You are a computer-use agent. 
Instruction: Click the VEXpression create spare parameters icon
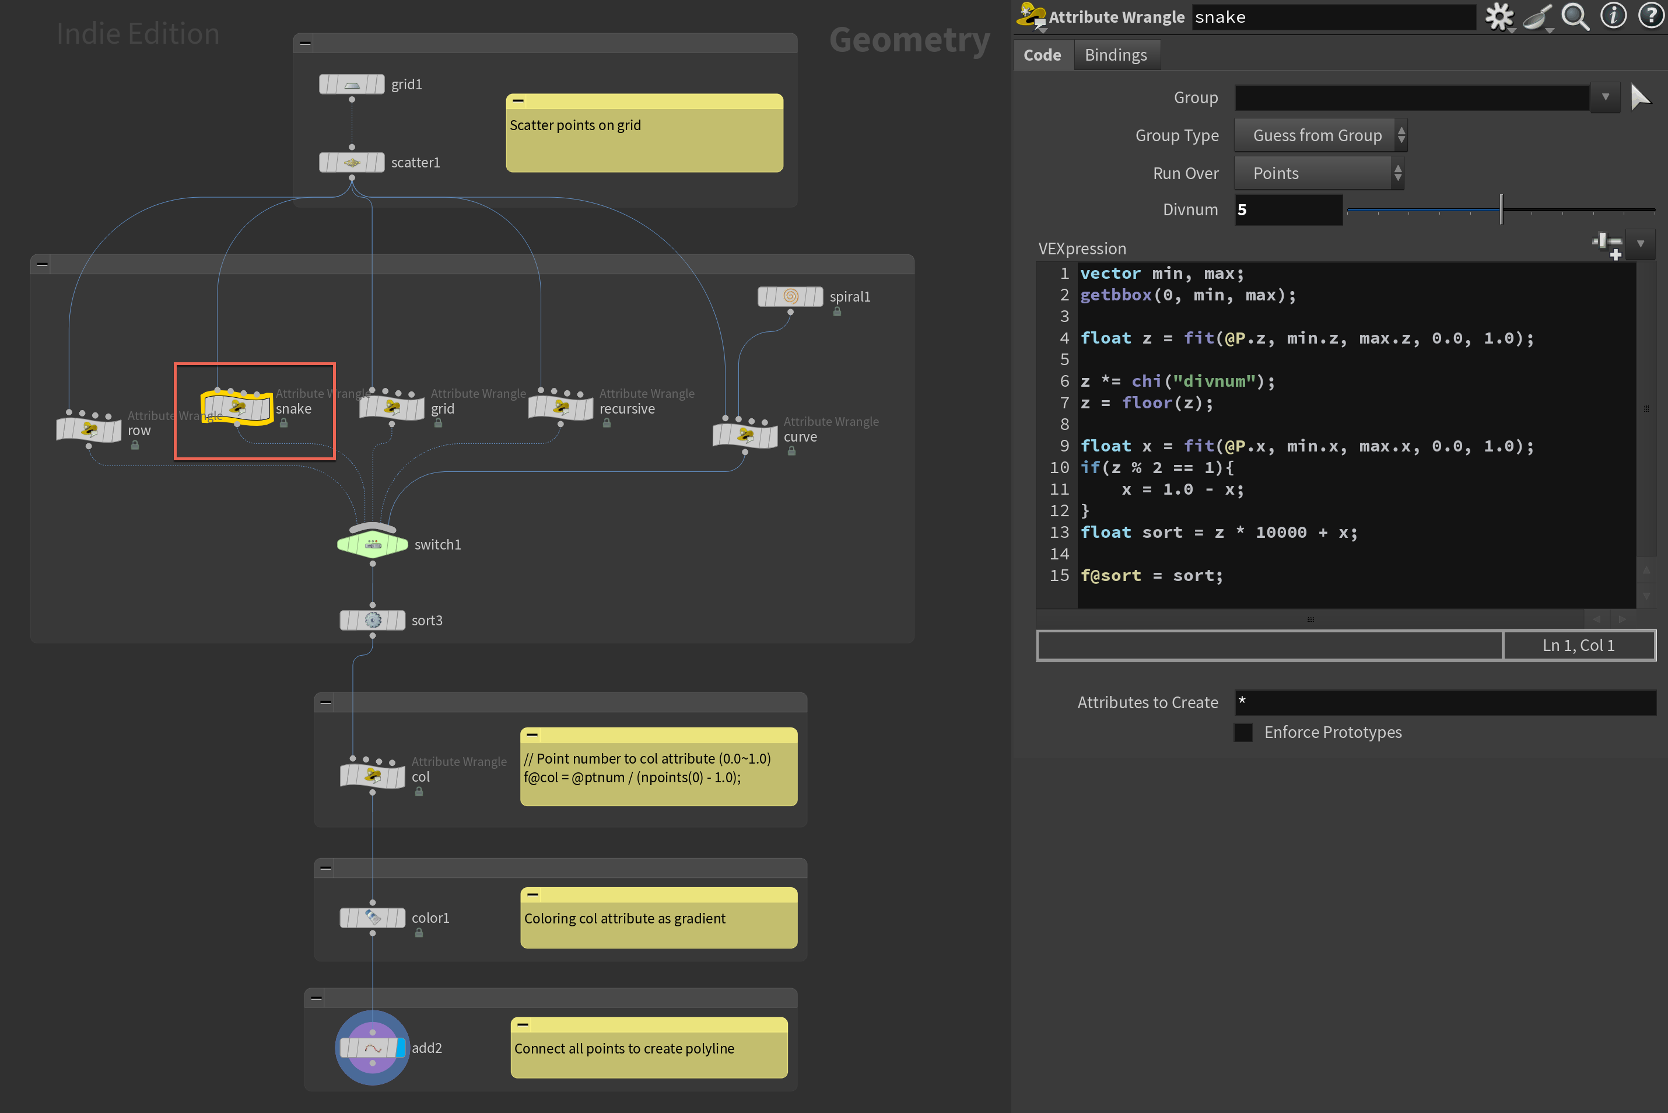(x=1607, y=245)
